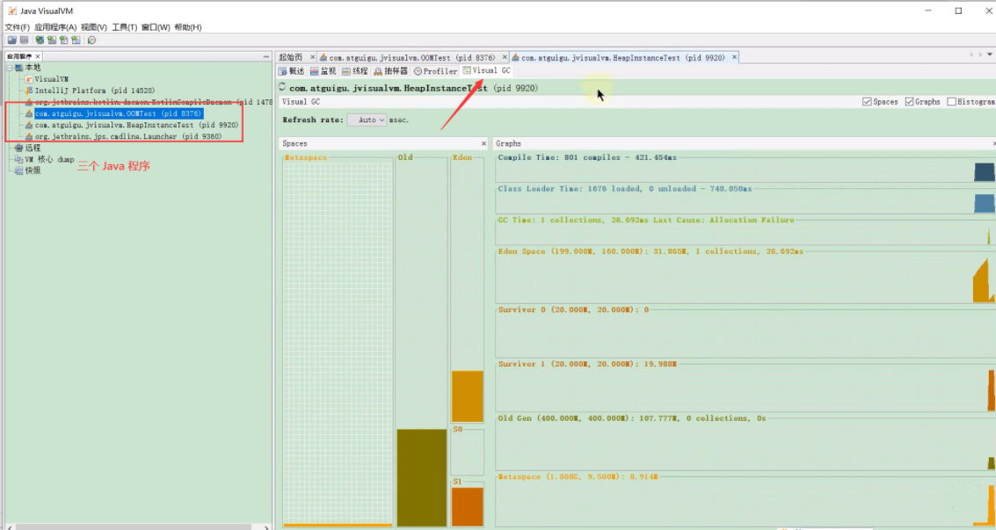Viewport: 996px width, 530px height.
Task: Click the 快照 snapshots node icon
Action: [19, 171]
